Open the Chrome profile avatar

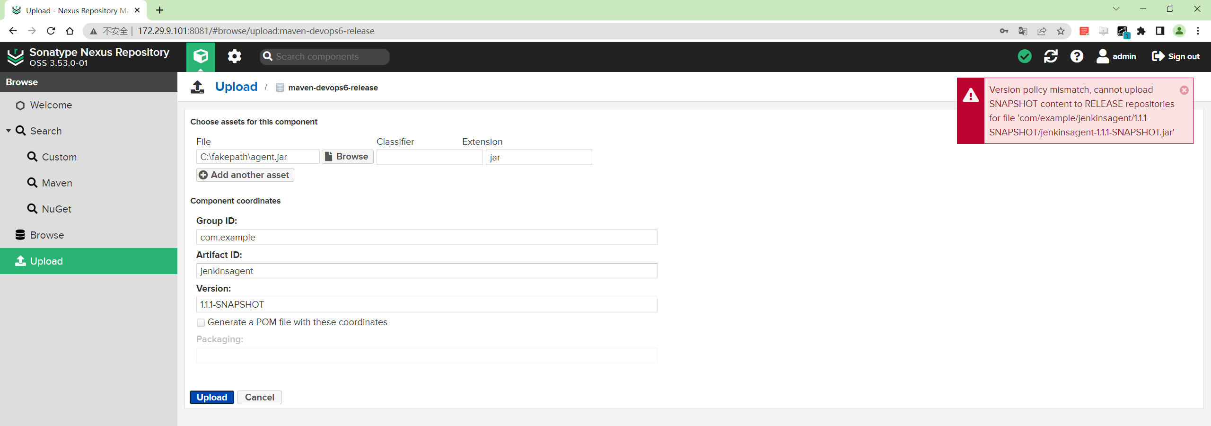[x=1179, y=31]
